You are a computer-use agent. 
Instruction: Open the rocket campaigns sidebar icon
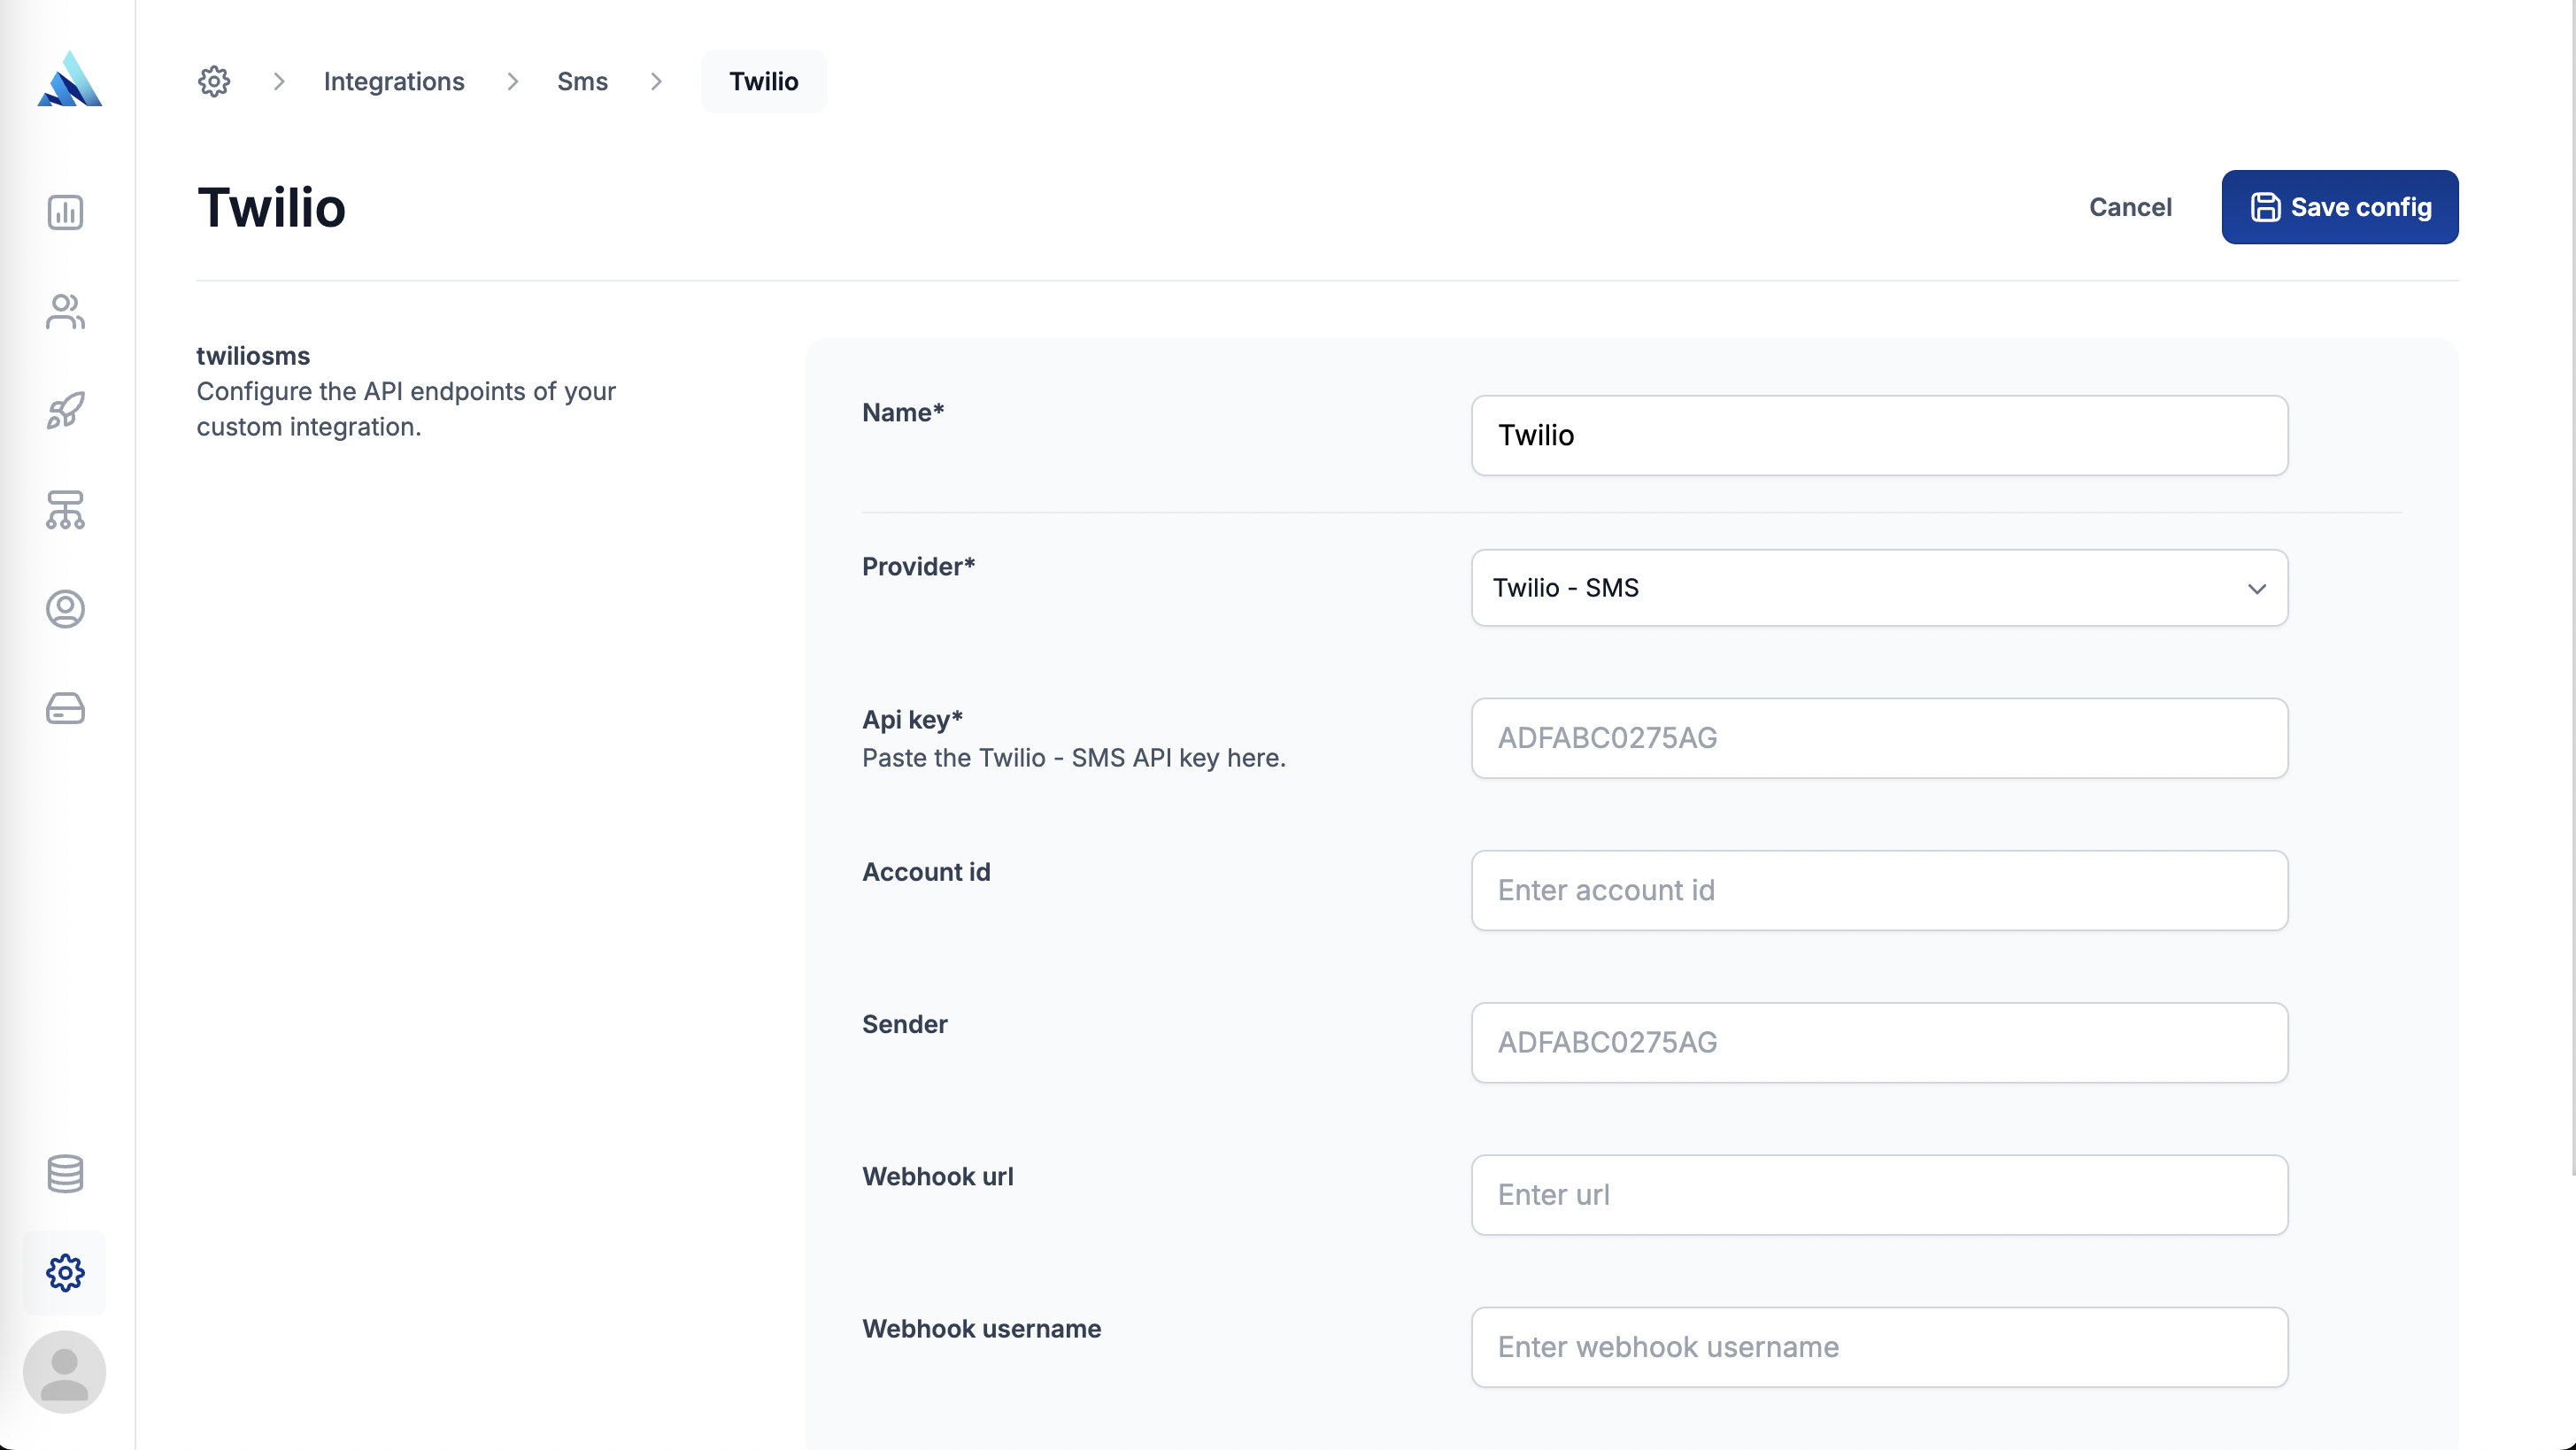coord(65,410)
